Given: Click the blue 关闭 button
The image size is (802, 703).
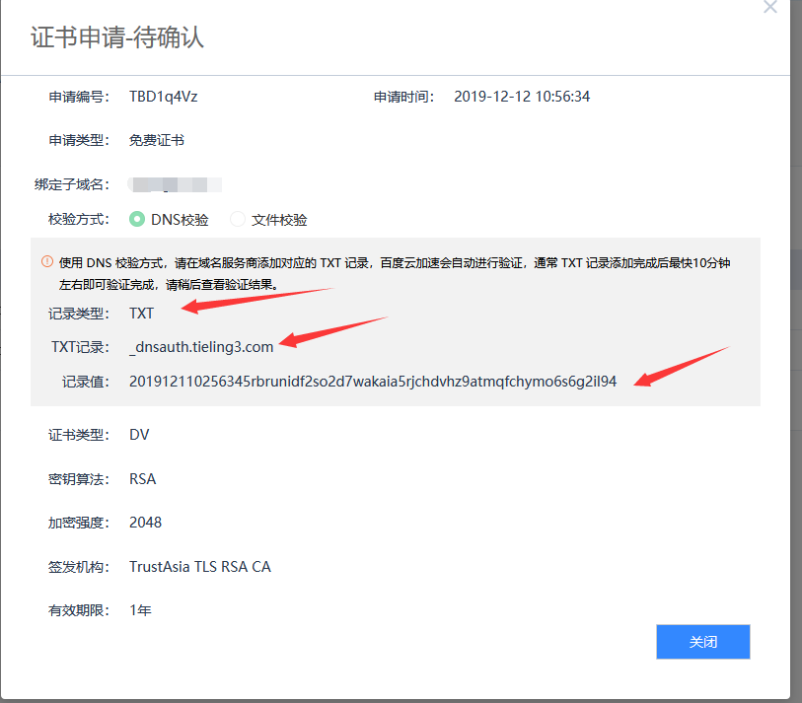Looking at the screenshot, I should click(x=702, y=642).
